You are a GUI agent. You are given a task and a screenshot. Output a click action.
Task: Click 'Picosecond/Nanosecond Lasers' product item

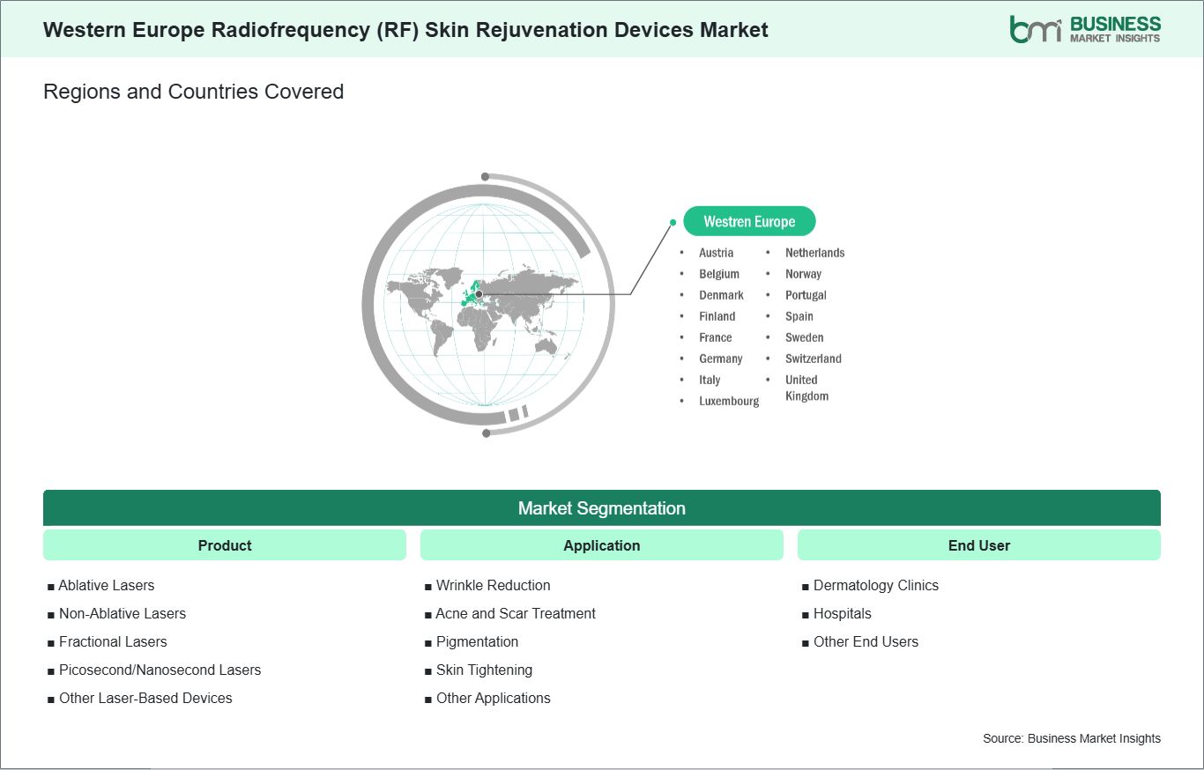(x=160, y=670)
